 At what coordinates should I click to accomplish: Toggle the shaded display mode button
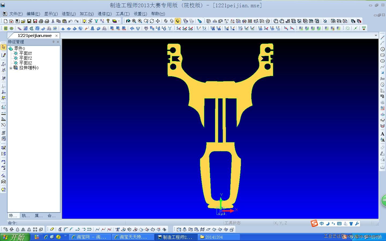coord(177,21)
